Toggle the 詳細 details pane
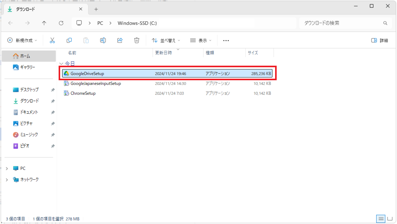397x224 pixels. point(380,41)
